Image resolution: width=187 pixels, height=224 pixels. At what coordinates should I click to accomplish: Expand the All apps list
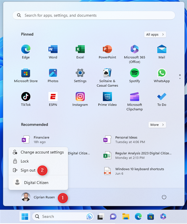pyautogui.click(x=155, y=35)
